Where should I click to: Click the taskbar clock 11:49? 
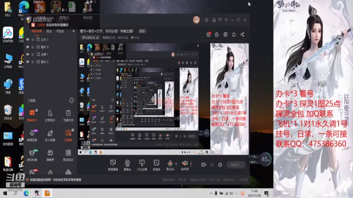click(x=254, y=193)
